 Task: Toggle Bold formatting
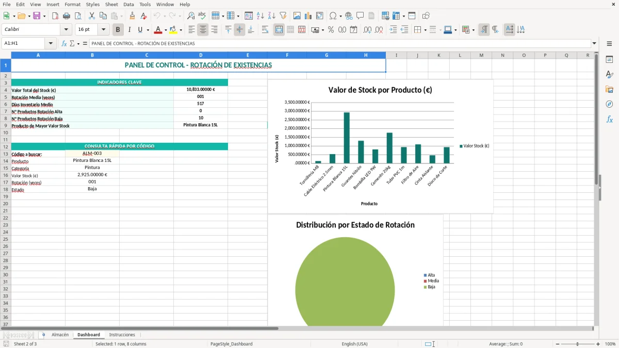pos(118,30)
